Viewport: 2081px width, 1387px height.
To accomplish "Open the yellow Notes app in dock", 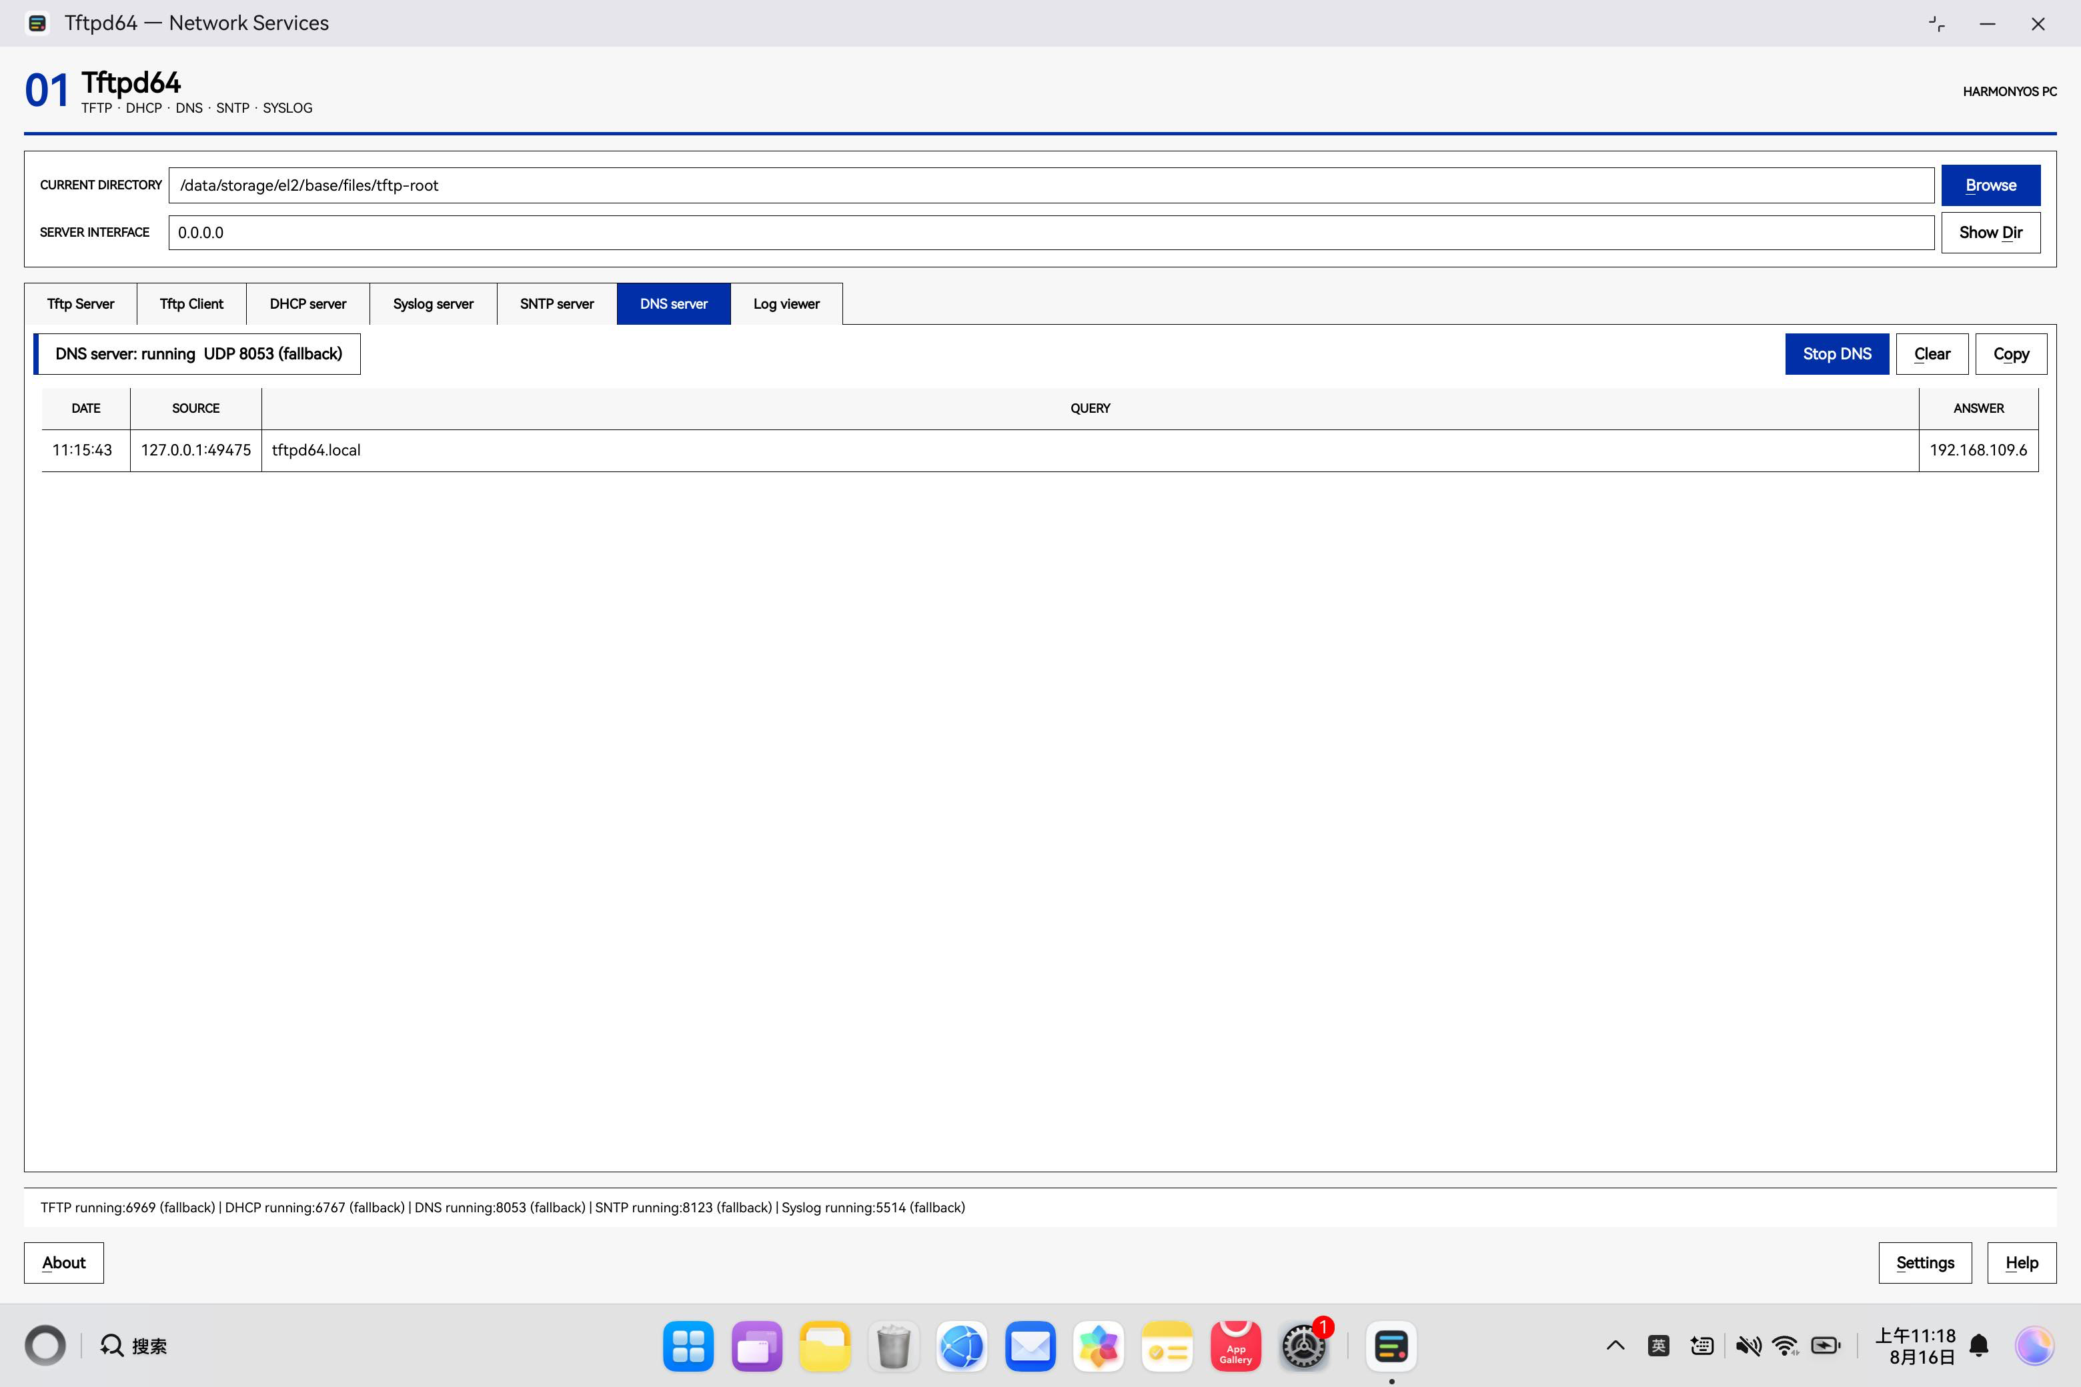I will coord(1167,1346).
